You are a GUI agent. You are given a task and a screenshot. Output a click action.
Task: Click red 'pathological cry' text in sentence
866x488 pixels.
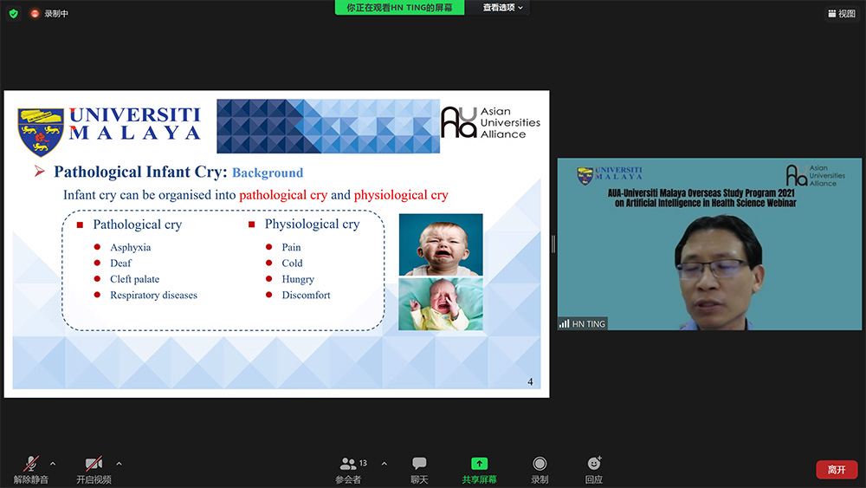(x=283, y=195)
